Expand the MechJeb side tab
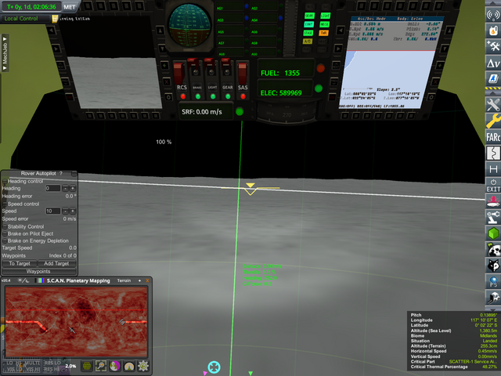Viewport: 501px width, 376px height. pos(5,52)
